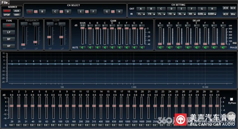
Task: Open the IN dropdown under OUT D
Action: pos(171,14)
